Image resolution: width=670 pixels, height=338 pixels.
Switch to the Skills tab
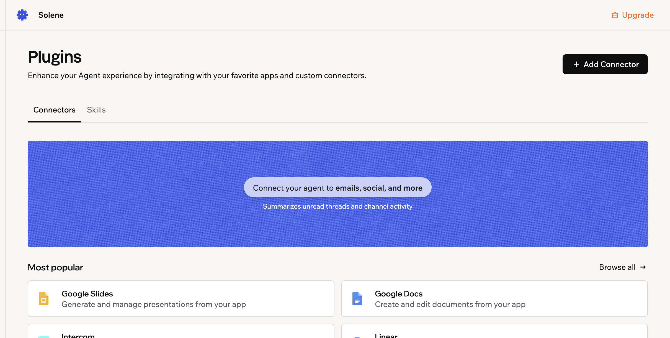[96, 110]
